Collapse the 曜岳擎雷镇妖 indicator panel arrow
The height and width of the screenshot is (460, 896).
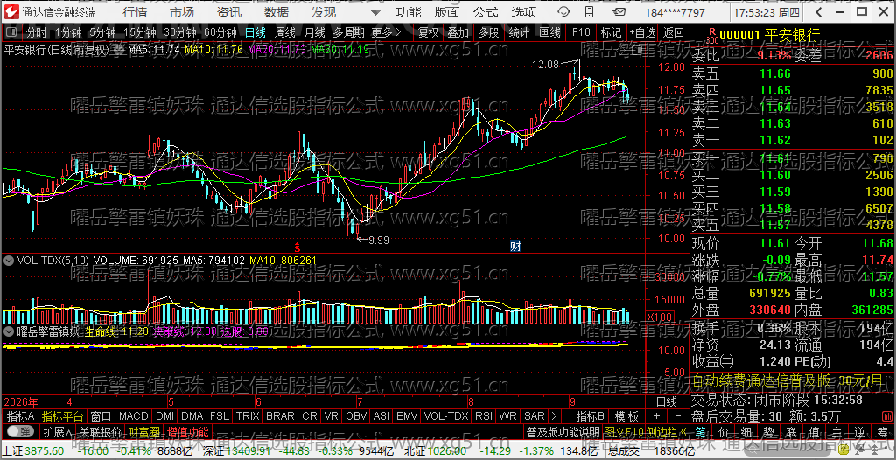tap(9, 331)
